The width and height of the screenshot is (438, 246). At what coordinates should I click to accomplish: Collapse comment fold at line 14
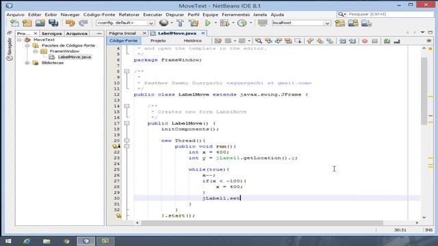127,106
